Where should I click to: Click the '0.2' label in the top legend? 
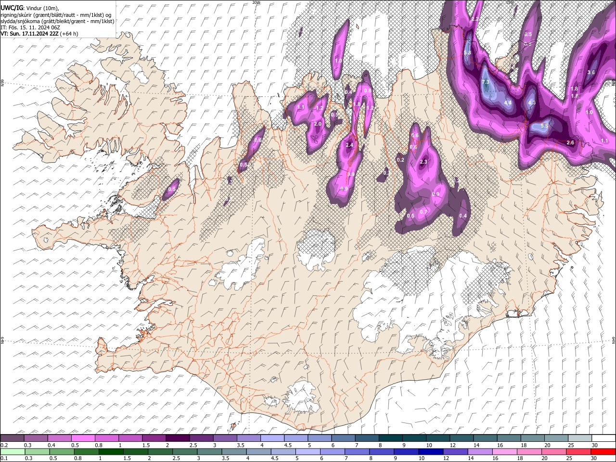(4, 445)
